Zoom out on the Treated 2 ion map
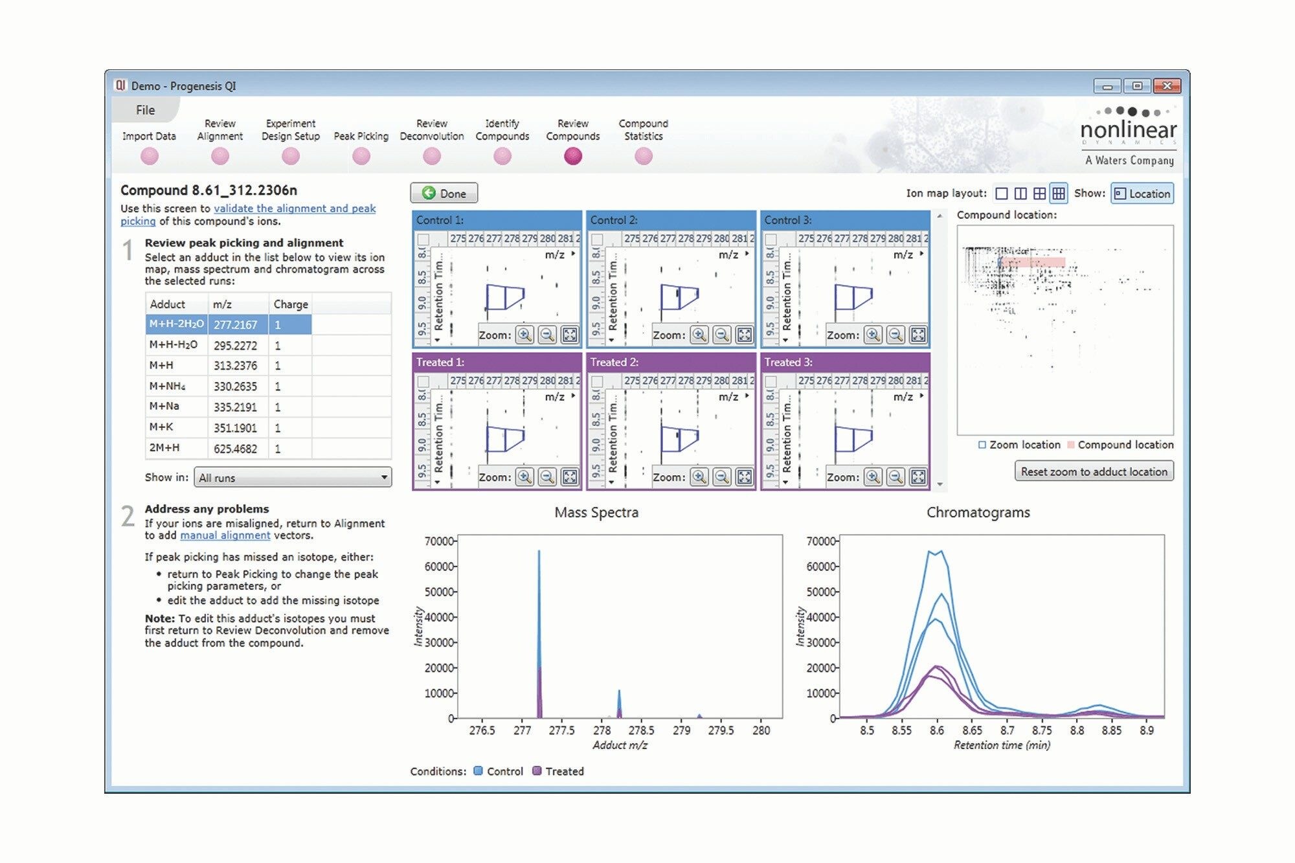1295x863 pixels. click(x=721, y=477)
